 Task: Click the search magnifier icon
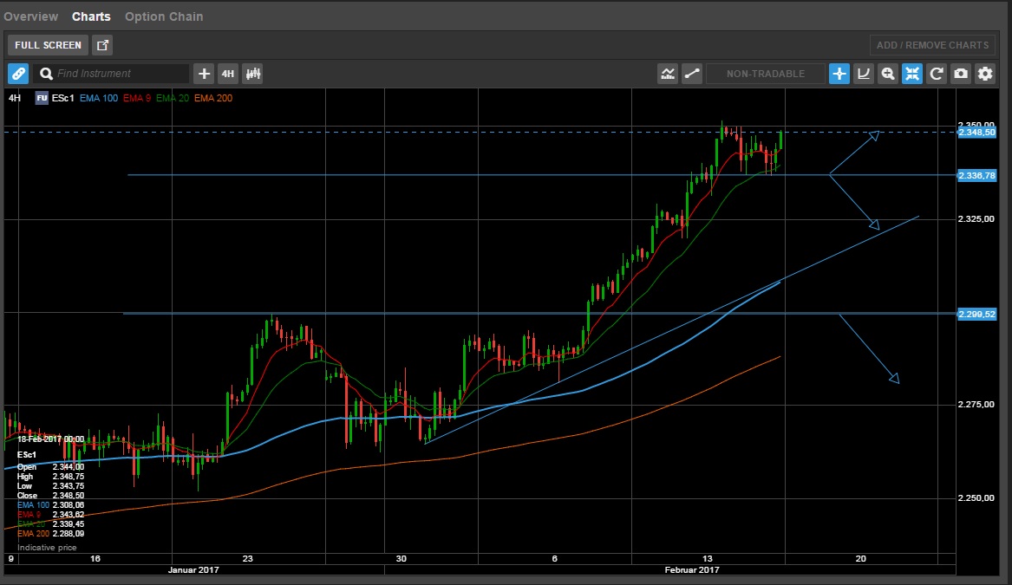[x=46, y=74]
